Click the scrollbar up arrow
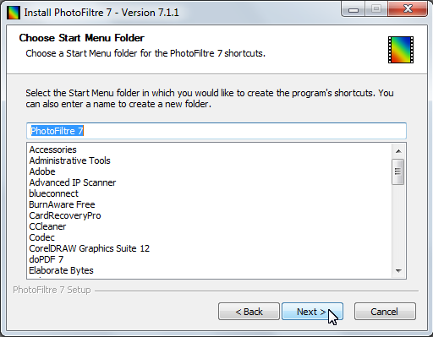This screenshot has height=337, width=433. click(398, 151)
